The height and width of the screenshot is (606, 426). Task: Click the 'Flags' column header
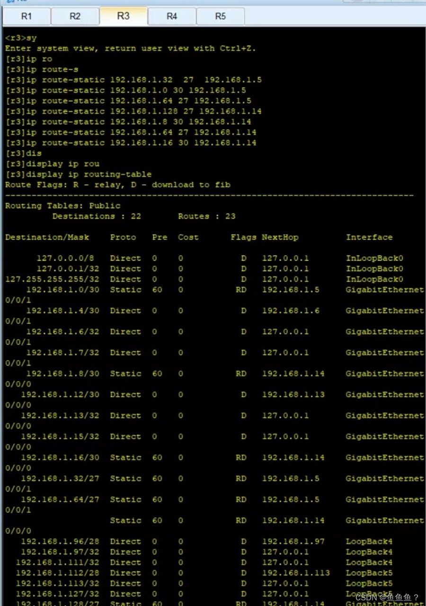pyautogui.click(x=244, y=237)
